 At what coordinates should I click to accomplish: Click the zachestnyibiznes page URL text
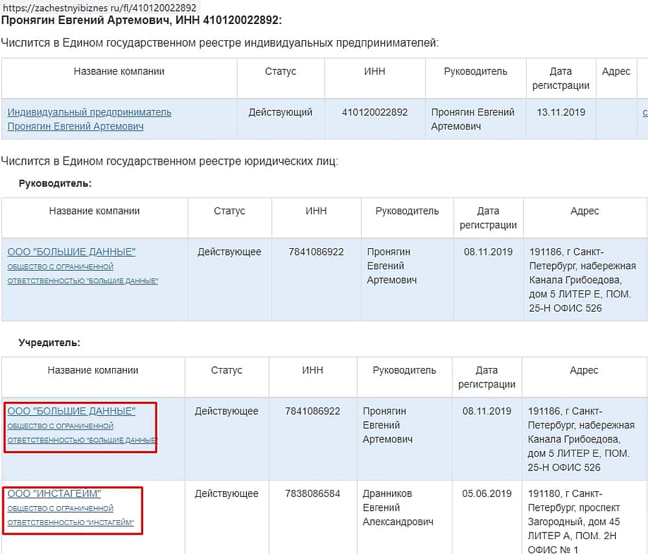[x=100, y=8]
